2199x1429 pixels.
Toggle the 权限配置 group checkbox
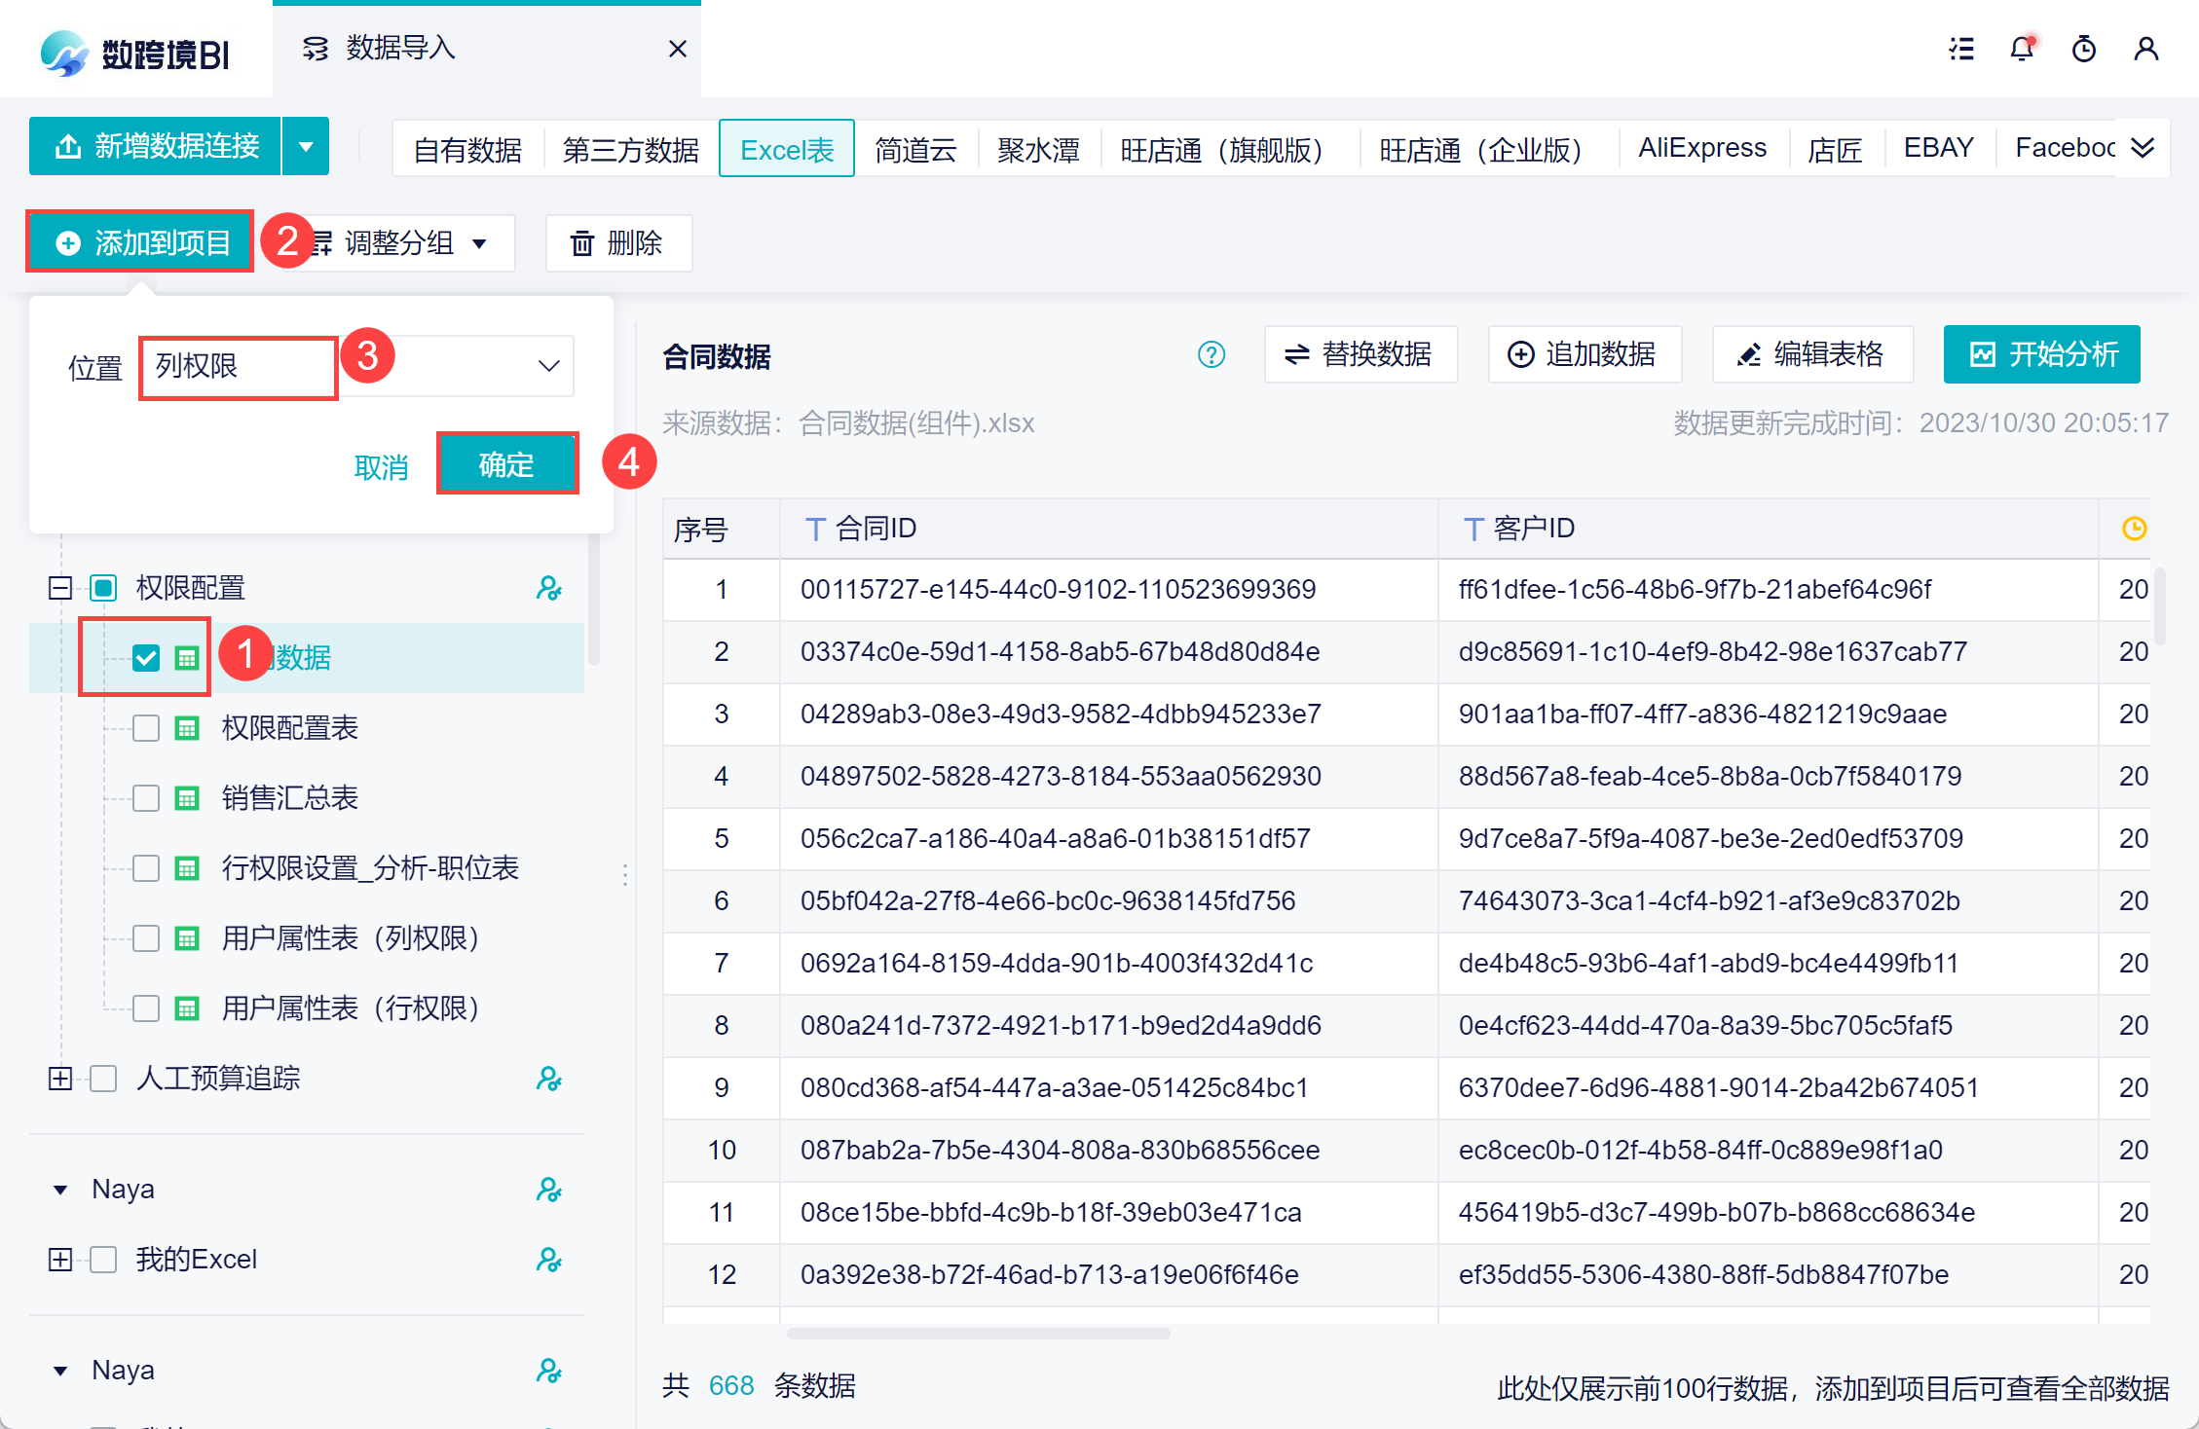[103, 588]
